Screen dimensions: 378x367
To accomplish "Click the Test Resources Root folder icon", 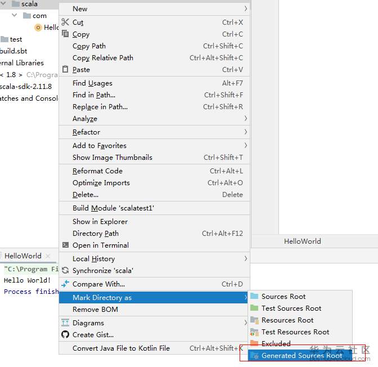I will click(x=254, y=332).
